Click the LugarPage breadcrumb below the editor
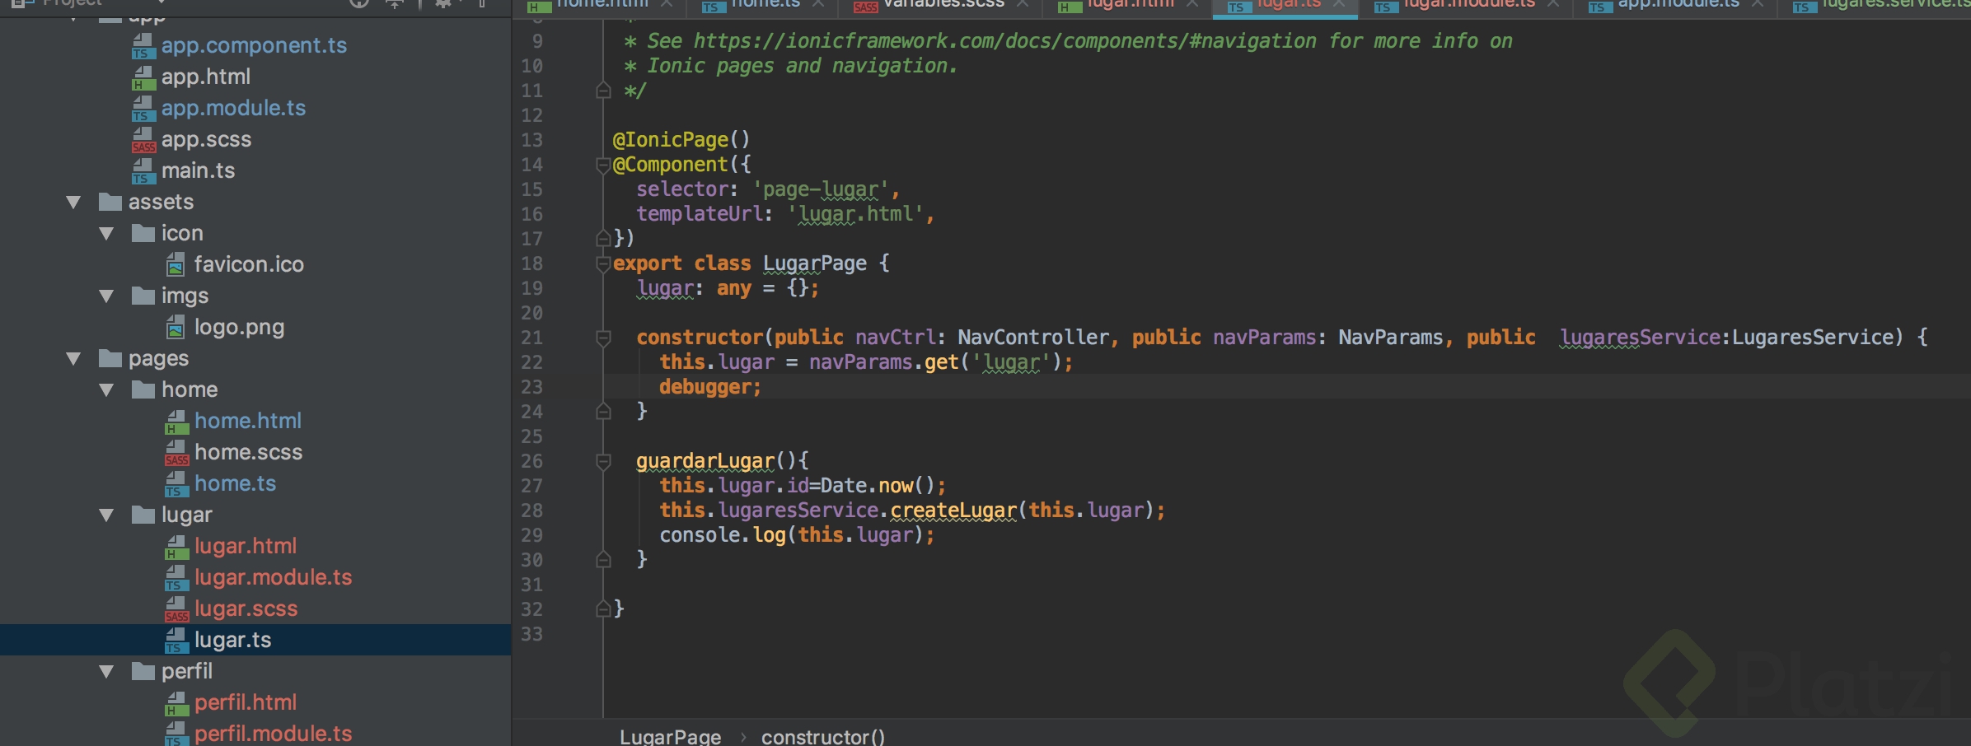 click(x=670, y=737)
